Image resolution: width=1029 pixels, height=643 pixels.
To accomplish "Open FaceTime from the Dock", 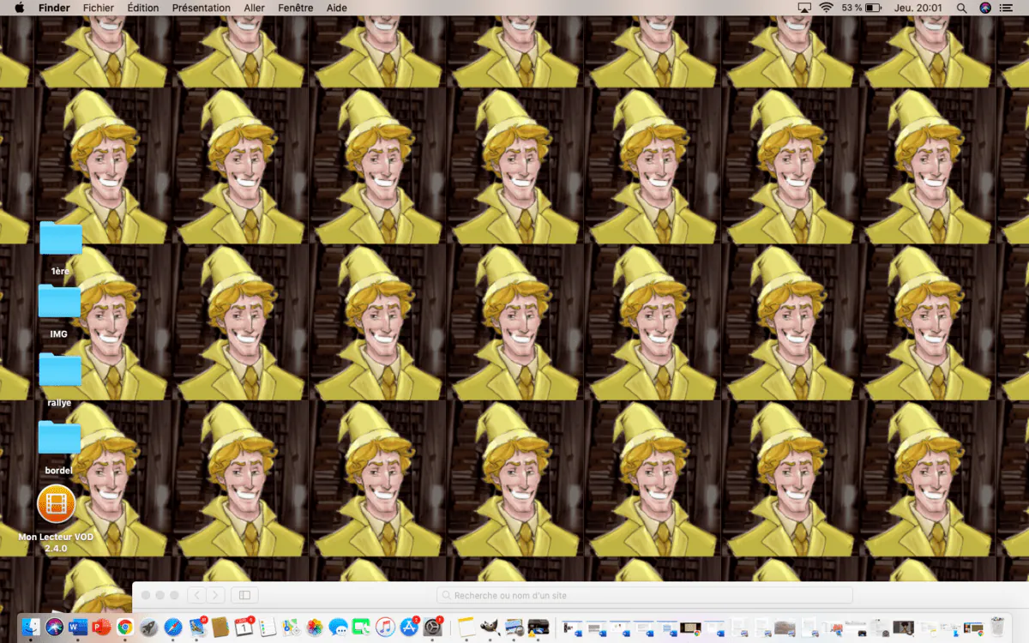I will point(361,628).
